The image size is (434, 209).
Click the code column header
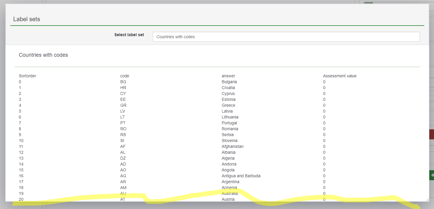(125, 76)
